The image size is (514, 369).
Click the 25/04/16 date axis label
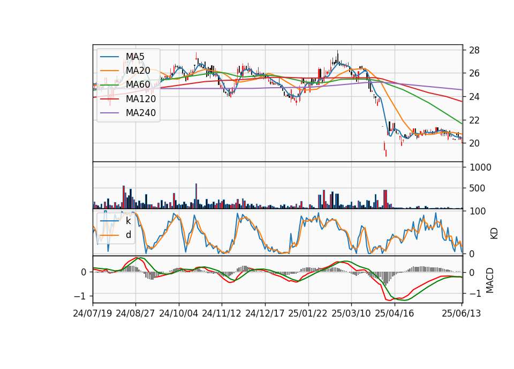tap(395, 314)
